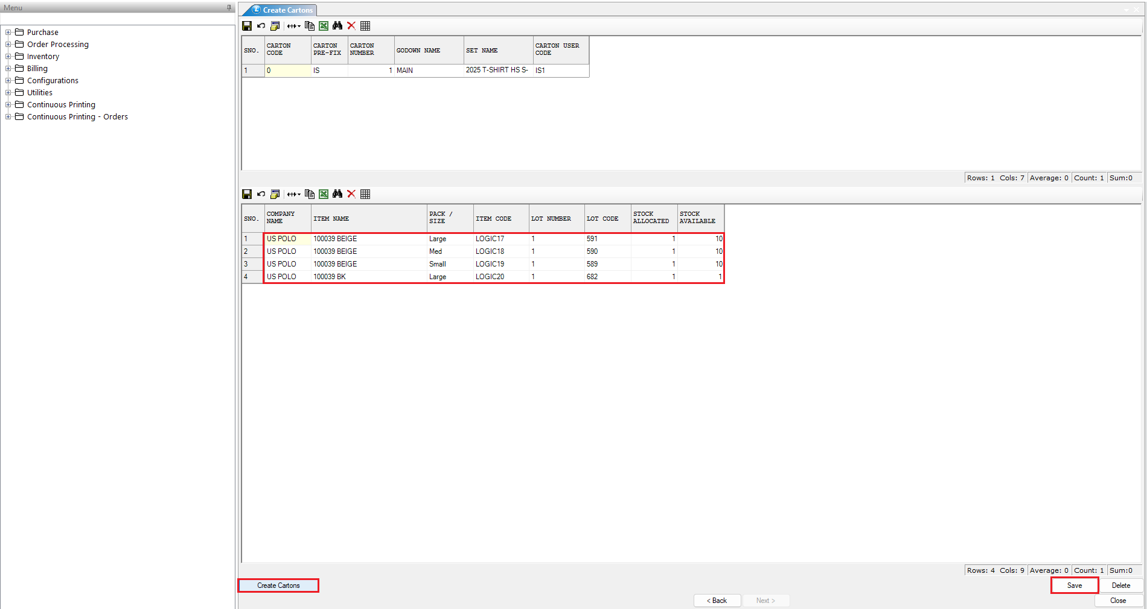Click the undo icon in the upper grid toolbar
This screenshot has height=609, width=1147.
click(261, 26)
